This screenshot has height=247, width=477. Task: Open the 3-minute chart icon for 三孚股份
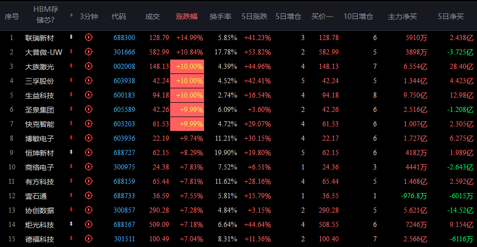pyautogui.click(x=88, y=81)
